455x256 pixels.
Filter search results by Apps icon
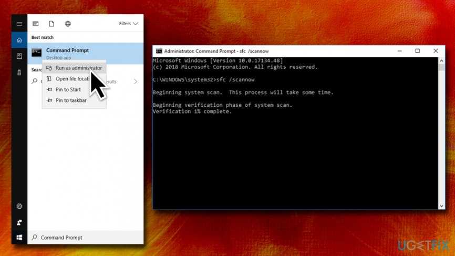point(35,24)
